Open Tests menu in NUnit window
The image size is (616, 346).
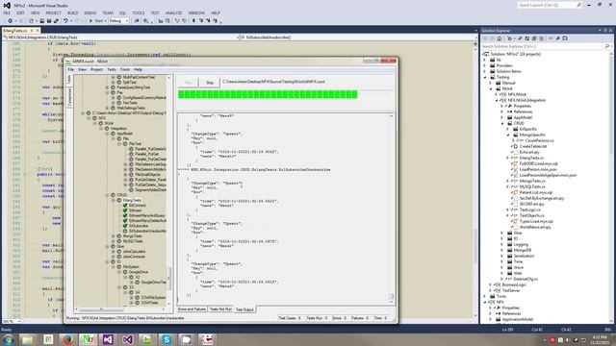tap(112, 69)
